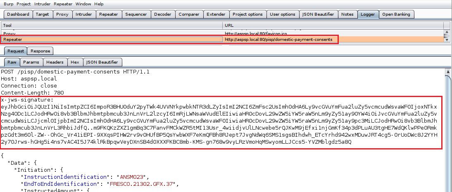Select the Proxy favicon.ico log row
The width and height of the screenshot is (452, 192).
222,33
